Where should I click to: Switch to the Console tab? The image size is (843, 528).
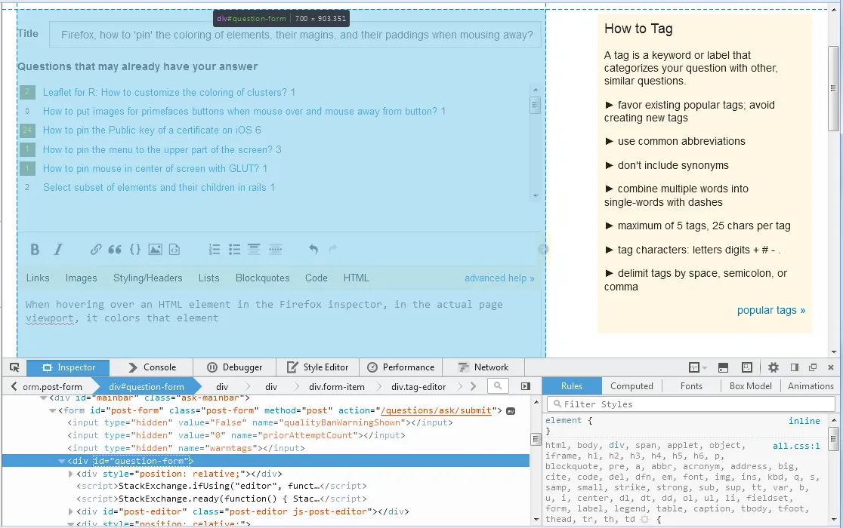pyautogui.click(x=152, y=367)
